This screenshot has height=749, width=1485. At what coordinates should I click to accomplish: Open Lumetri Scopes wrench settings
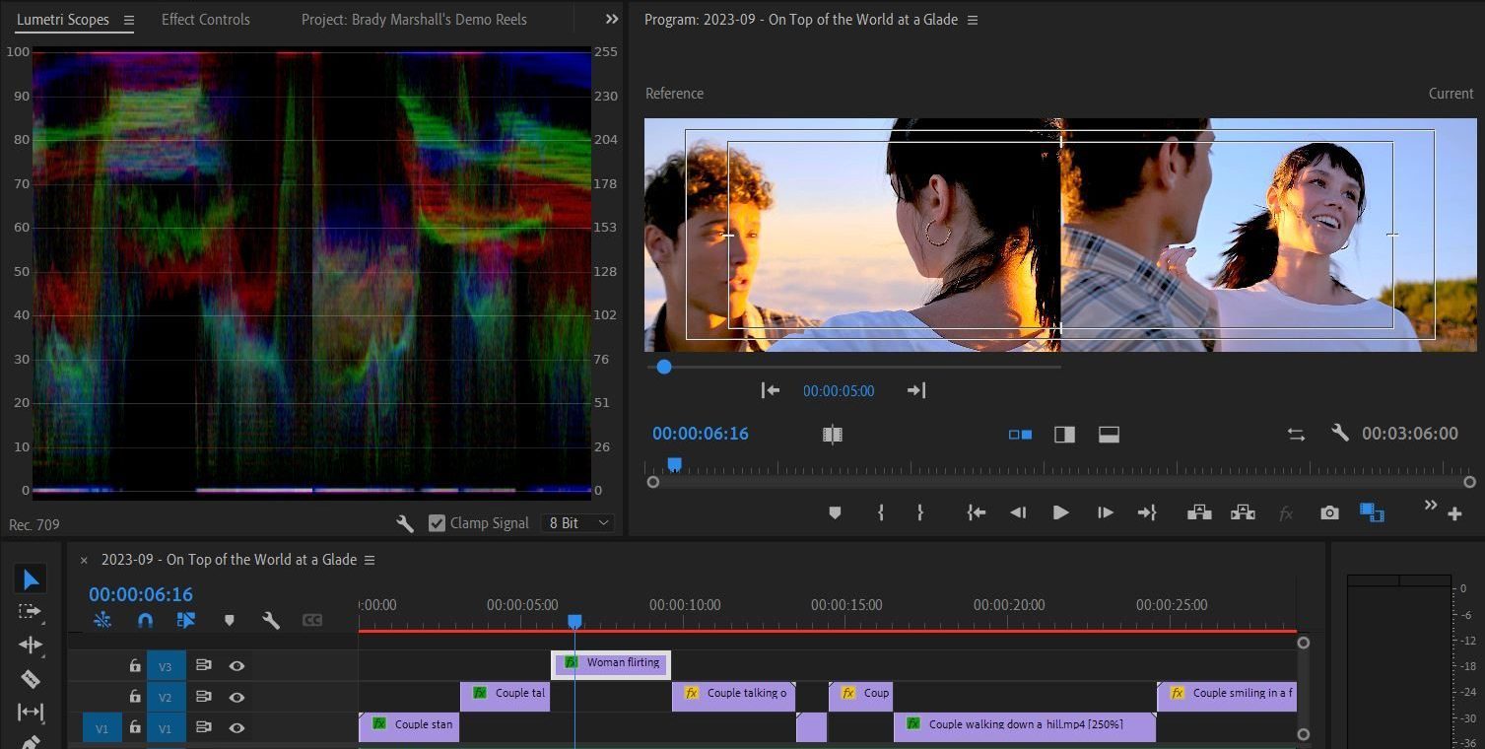coord(405,523)
